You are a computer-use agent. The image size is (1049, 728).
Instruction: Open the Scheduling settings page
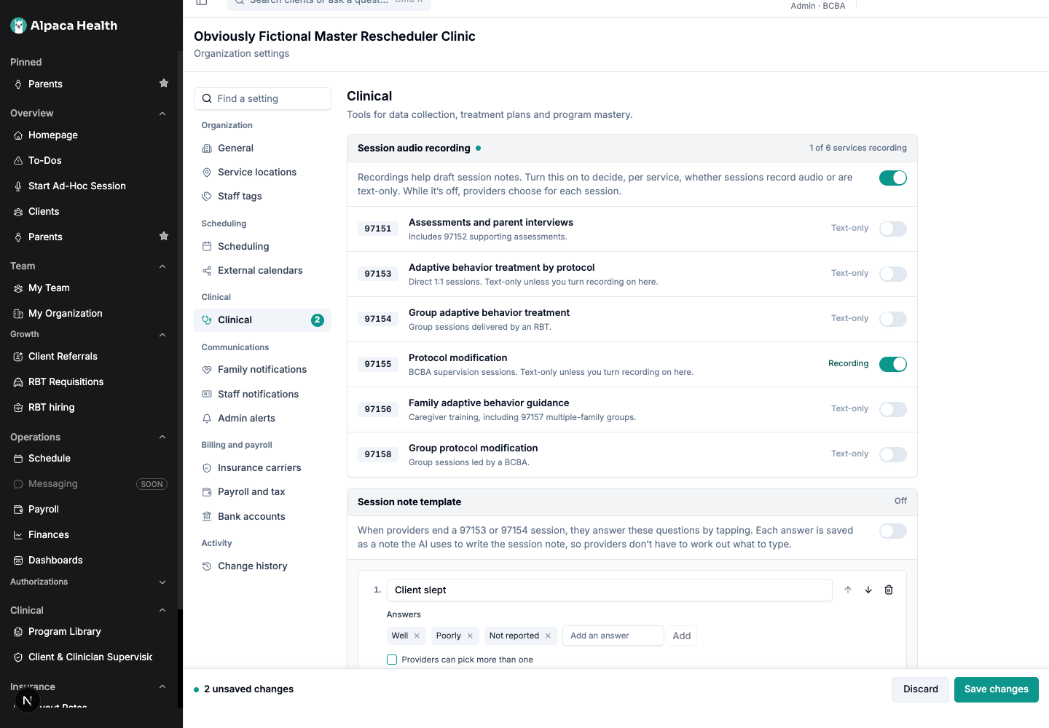click(262, 246)
